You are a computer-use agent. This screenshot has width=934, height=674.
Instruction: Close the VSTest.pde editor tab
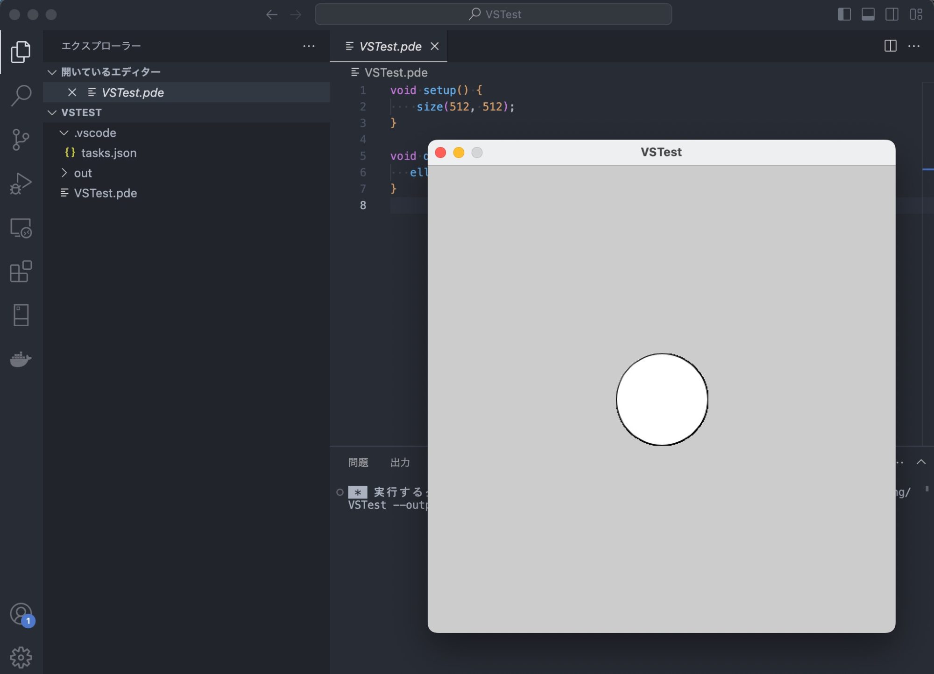434,46
